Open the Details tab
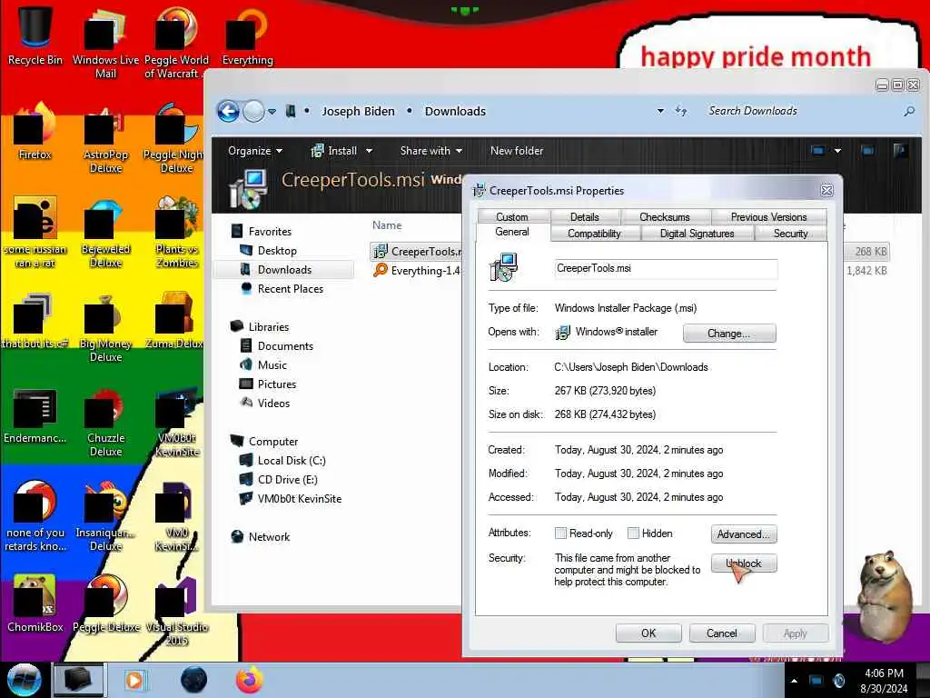 tap(584, 217)
